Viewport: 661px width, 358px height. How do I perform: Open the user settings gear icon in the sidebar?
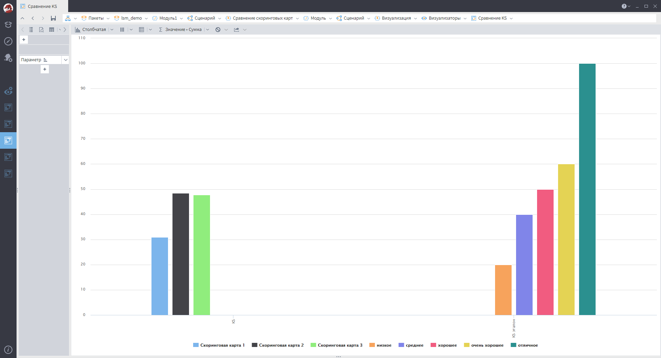coord(8,57)
